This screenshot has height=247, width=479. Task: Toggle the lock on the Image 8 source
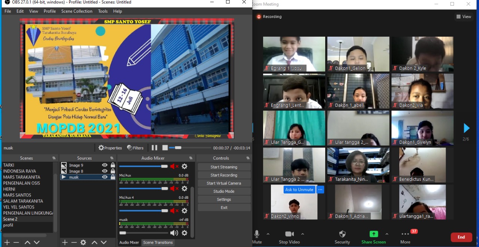coord(113,171)
